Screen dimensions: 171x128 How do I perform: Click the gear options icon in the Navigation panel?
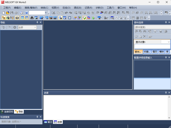click(x=15, y=27)
